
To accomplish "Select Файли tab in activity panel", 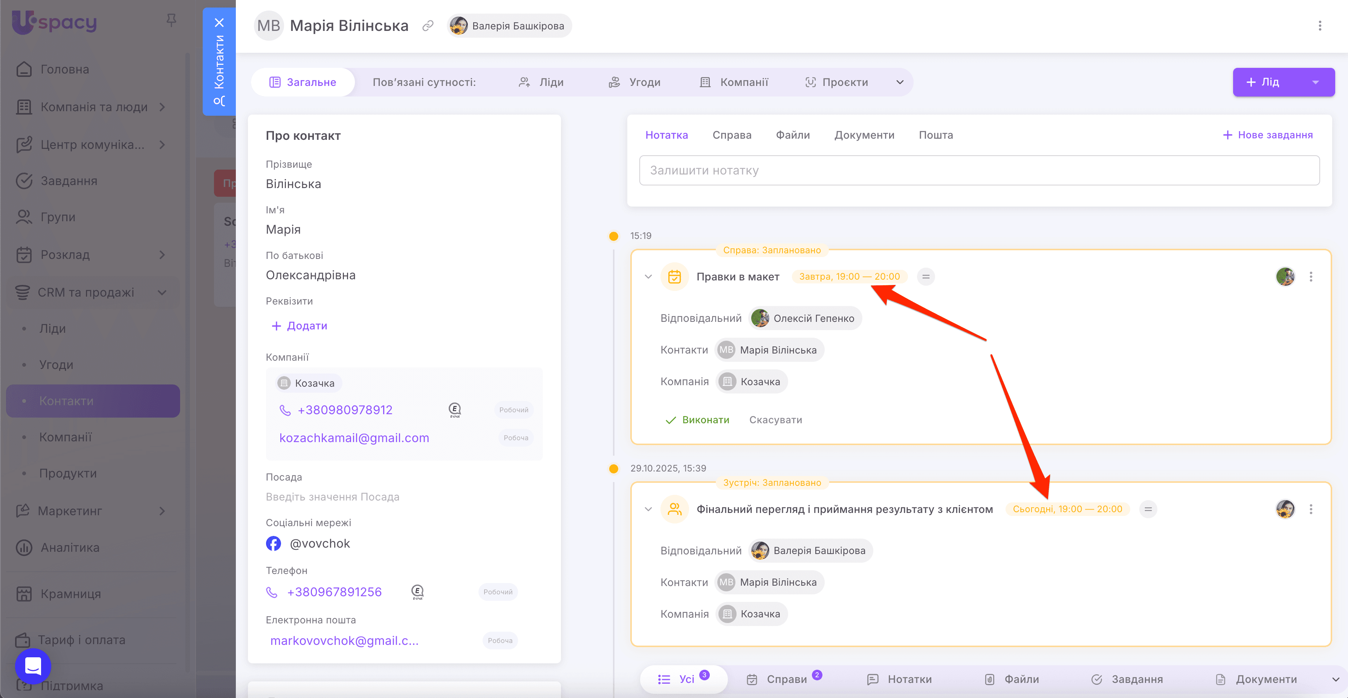I will point(792,135).
